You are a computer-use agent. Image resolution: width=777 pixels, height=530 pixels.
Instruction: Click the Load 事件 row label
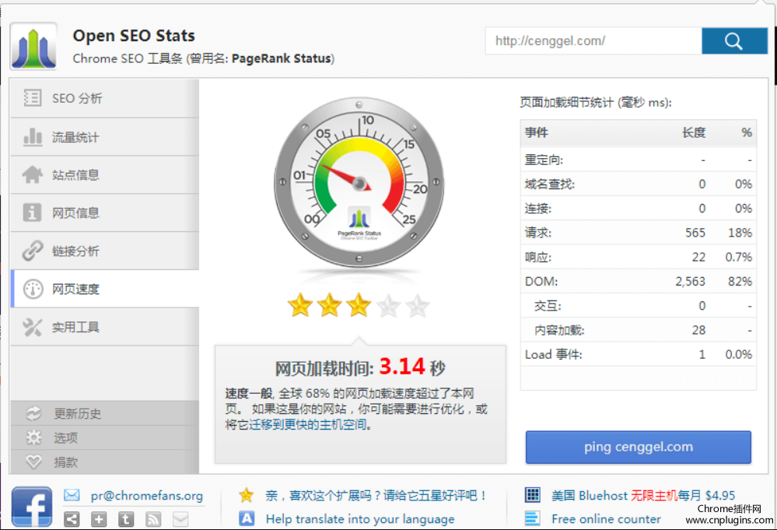click(x=554, y=354)
